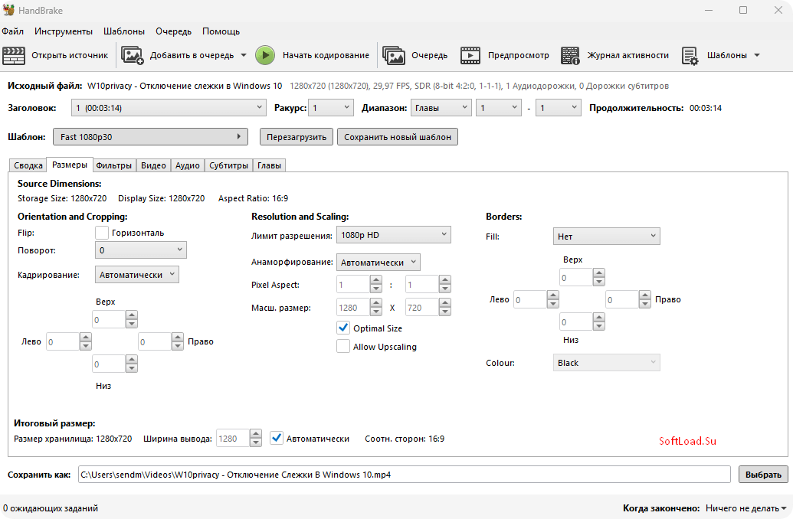
Task: Open the Диапазон Главы dropdown
Action: (441, 108)
